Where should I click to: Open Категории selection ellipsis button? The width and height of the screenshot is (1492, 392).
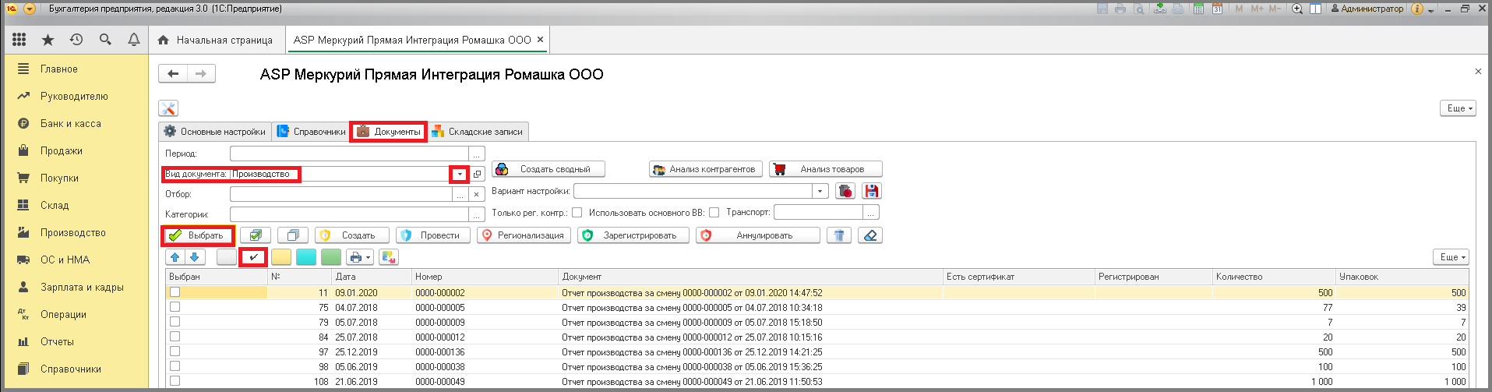[477, 214]
